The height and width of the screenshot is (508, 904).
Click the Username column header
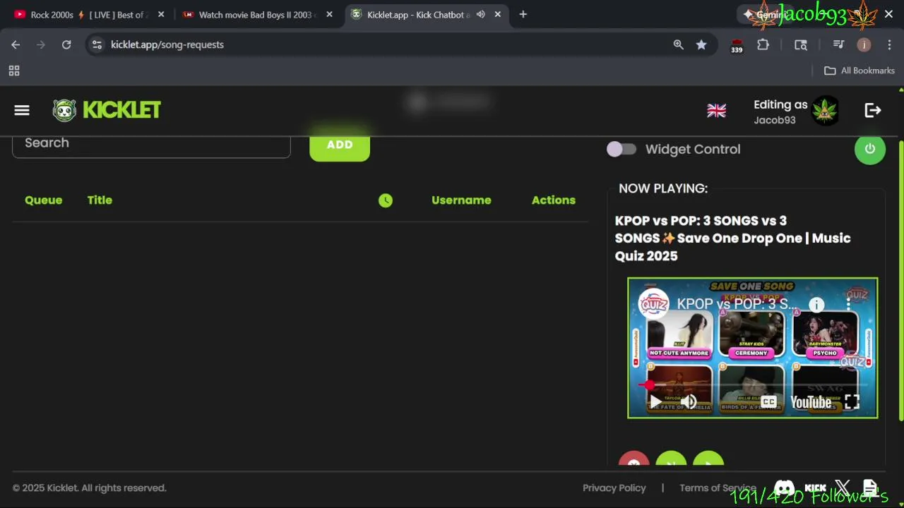[461, 200]
